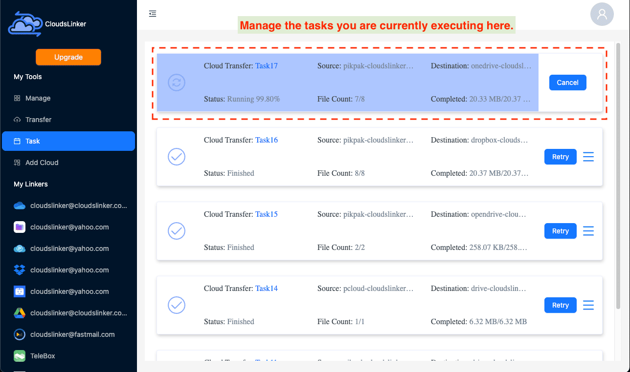Click the Task16 finished checkmark icon
The image size is (630, 372).
click(x=177, y=157)
